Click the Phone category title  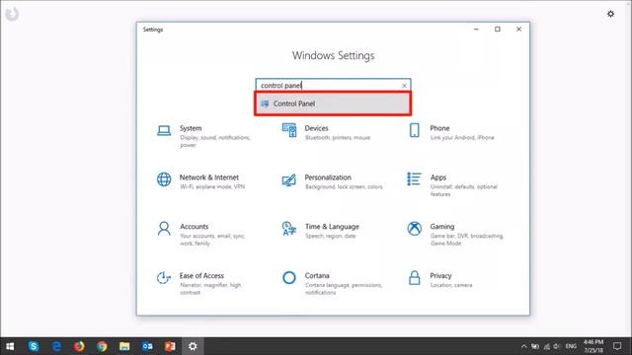[439, 128]
